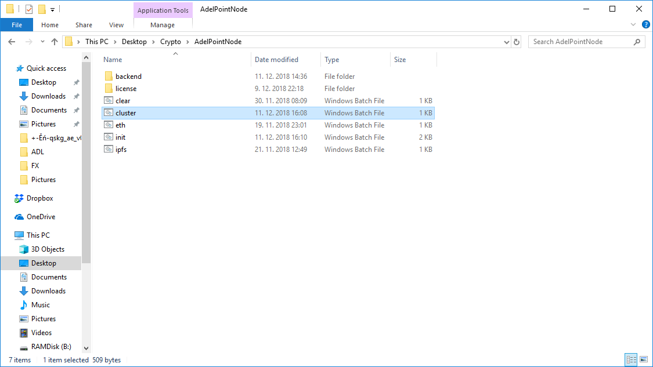Screen dimensions: 653x367
Task: Open Dropbox in the navigation pane
Action: pos(39,198)
